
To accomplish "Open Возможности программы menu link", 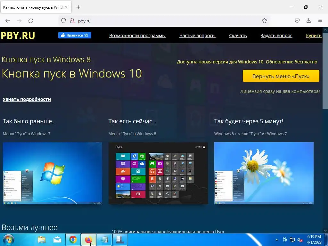I will click(x=137, y=36).
